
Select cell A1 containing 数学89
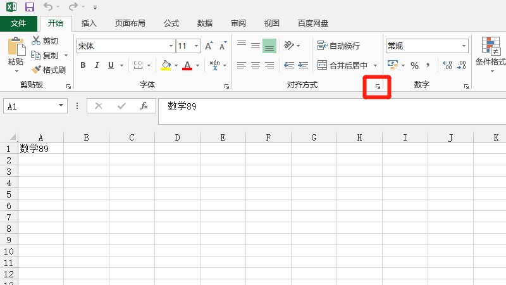pyautogui.click(x=40, y=148)
